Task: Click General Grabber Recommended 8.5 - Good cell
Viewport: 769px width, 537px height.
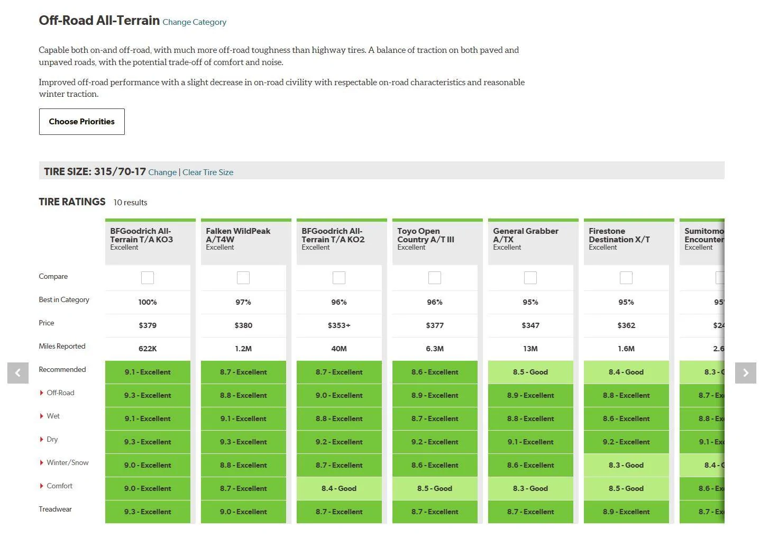Action: coord(530,372)
